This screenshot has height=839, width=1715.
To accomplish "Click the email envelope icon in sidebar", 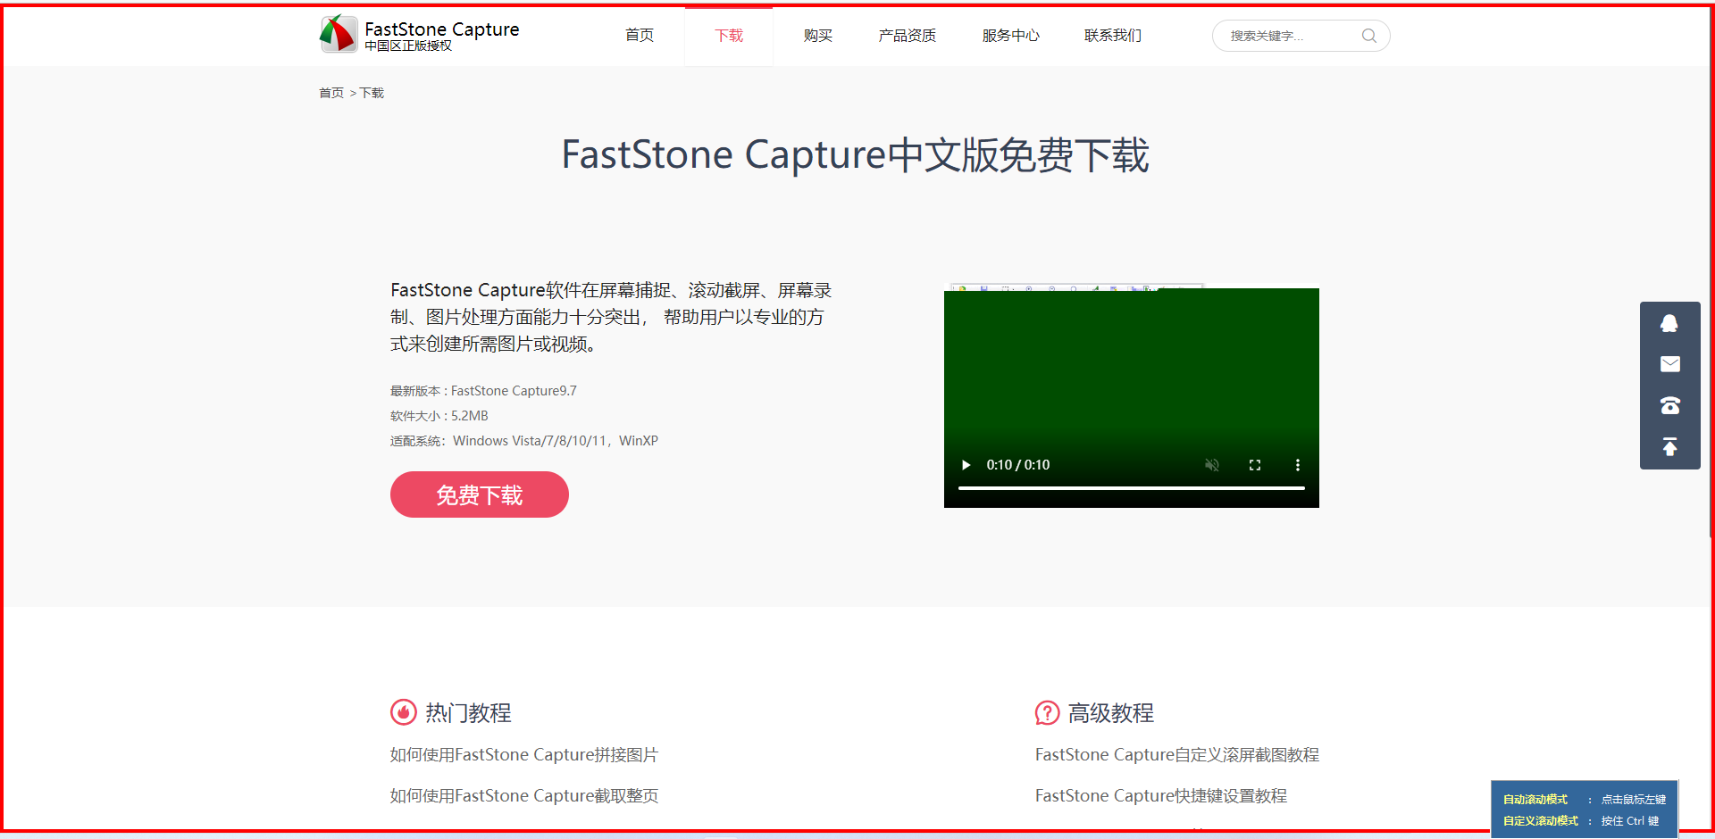I will pos(1669,364).
